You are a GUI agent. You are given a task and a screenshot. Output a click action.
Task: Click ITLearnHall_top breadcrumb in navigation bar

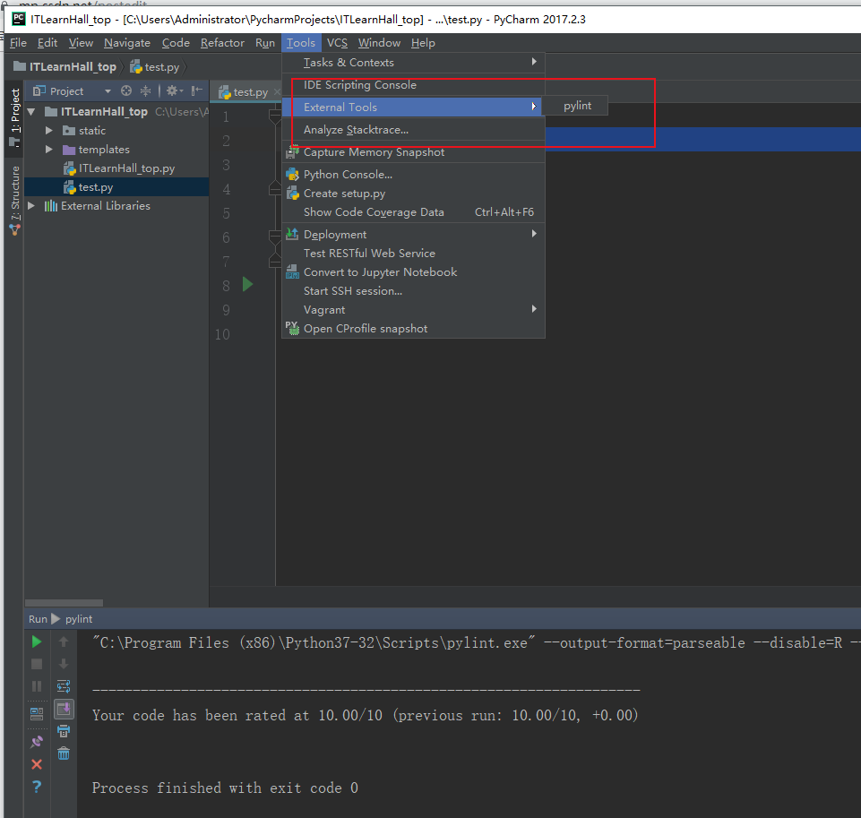coord(65,67)
